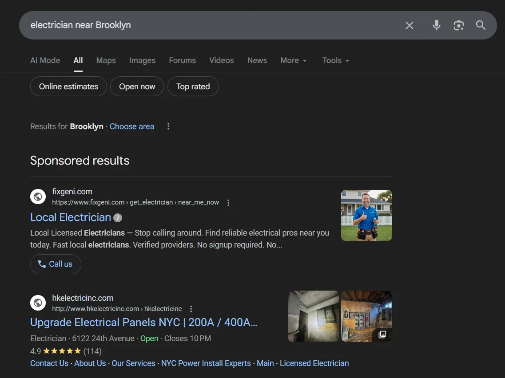Image resolution: width=505 pixels, height=378 pixels.
Task: Start voice search with the microphone icon
Action: coord(437,25)
